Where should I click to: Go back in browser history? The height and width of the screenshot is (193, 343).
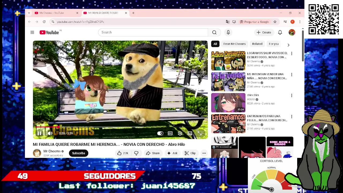(x=29, y=22)
